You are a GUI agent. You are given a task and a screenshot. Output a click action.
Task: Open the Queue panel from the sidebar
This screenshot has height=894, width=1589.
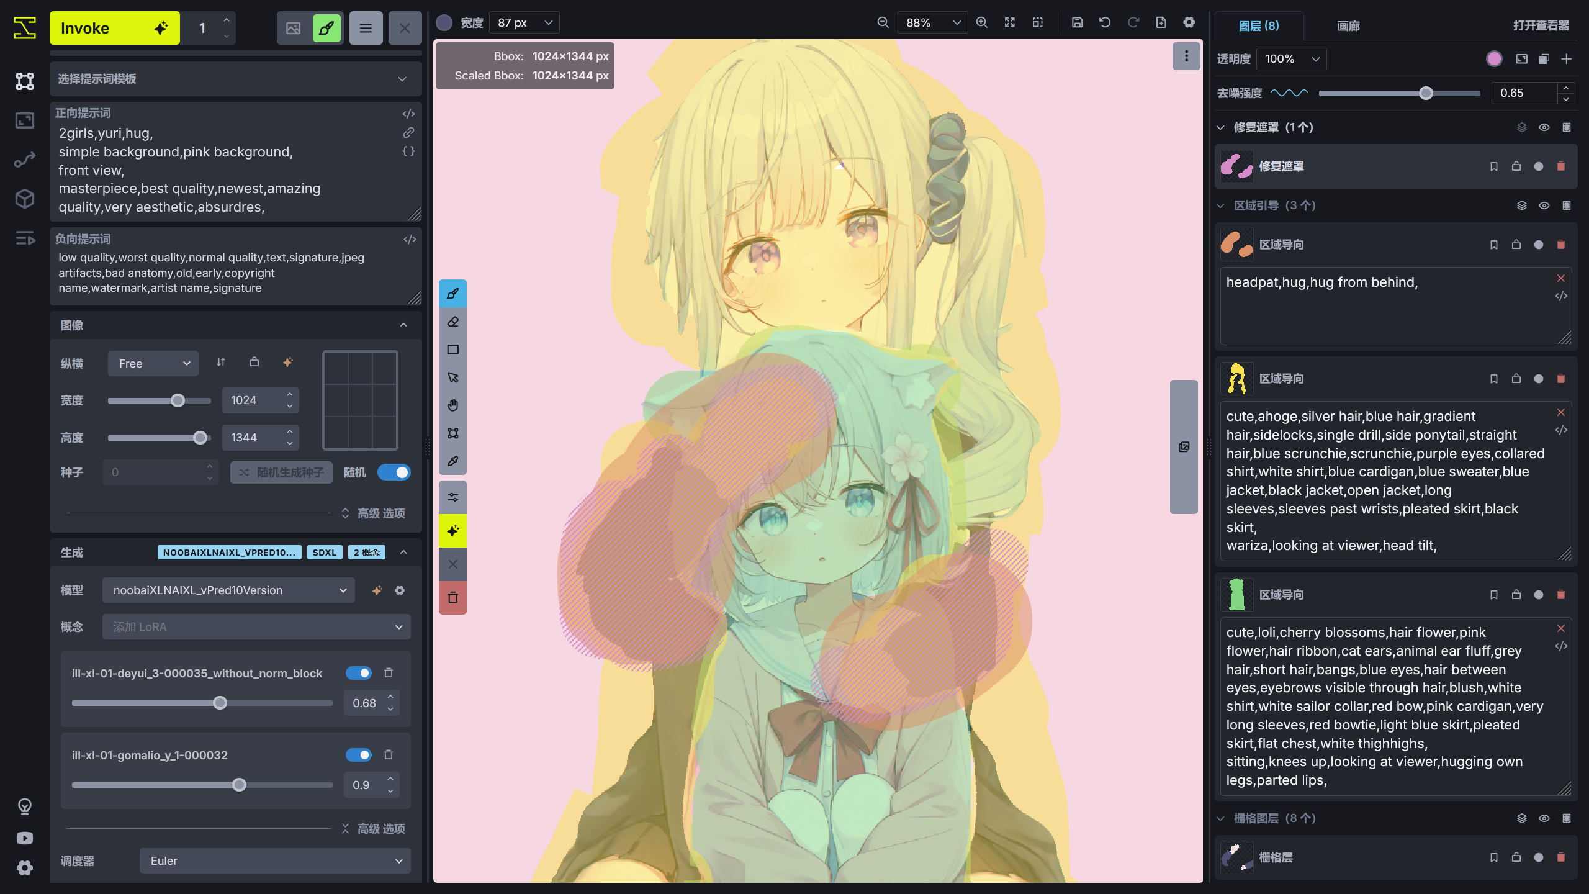click(x=24, y=238)
